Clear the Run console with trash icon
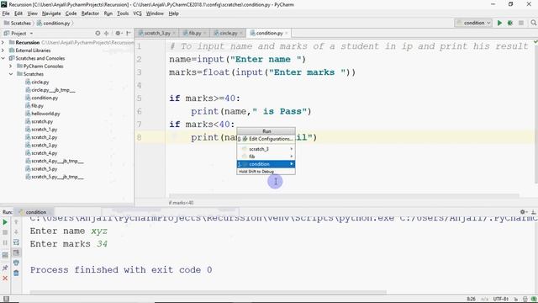Image resolution: width=538 pixels, height=303 pixels. [16, 273]
